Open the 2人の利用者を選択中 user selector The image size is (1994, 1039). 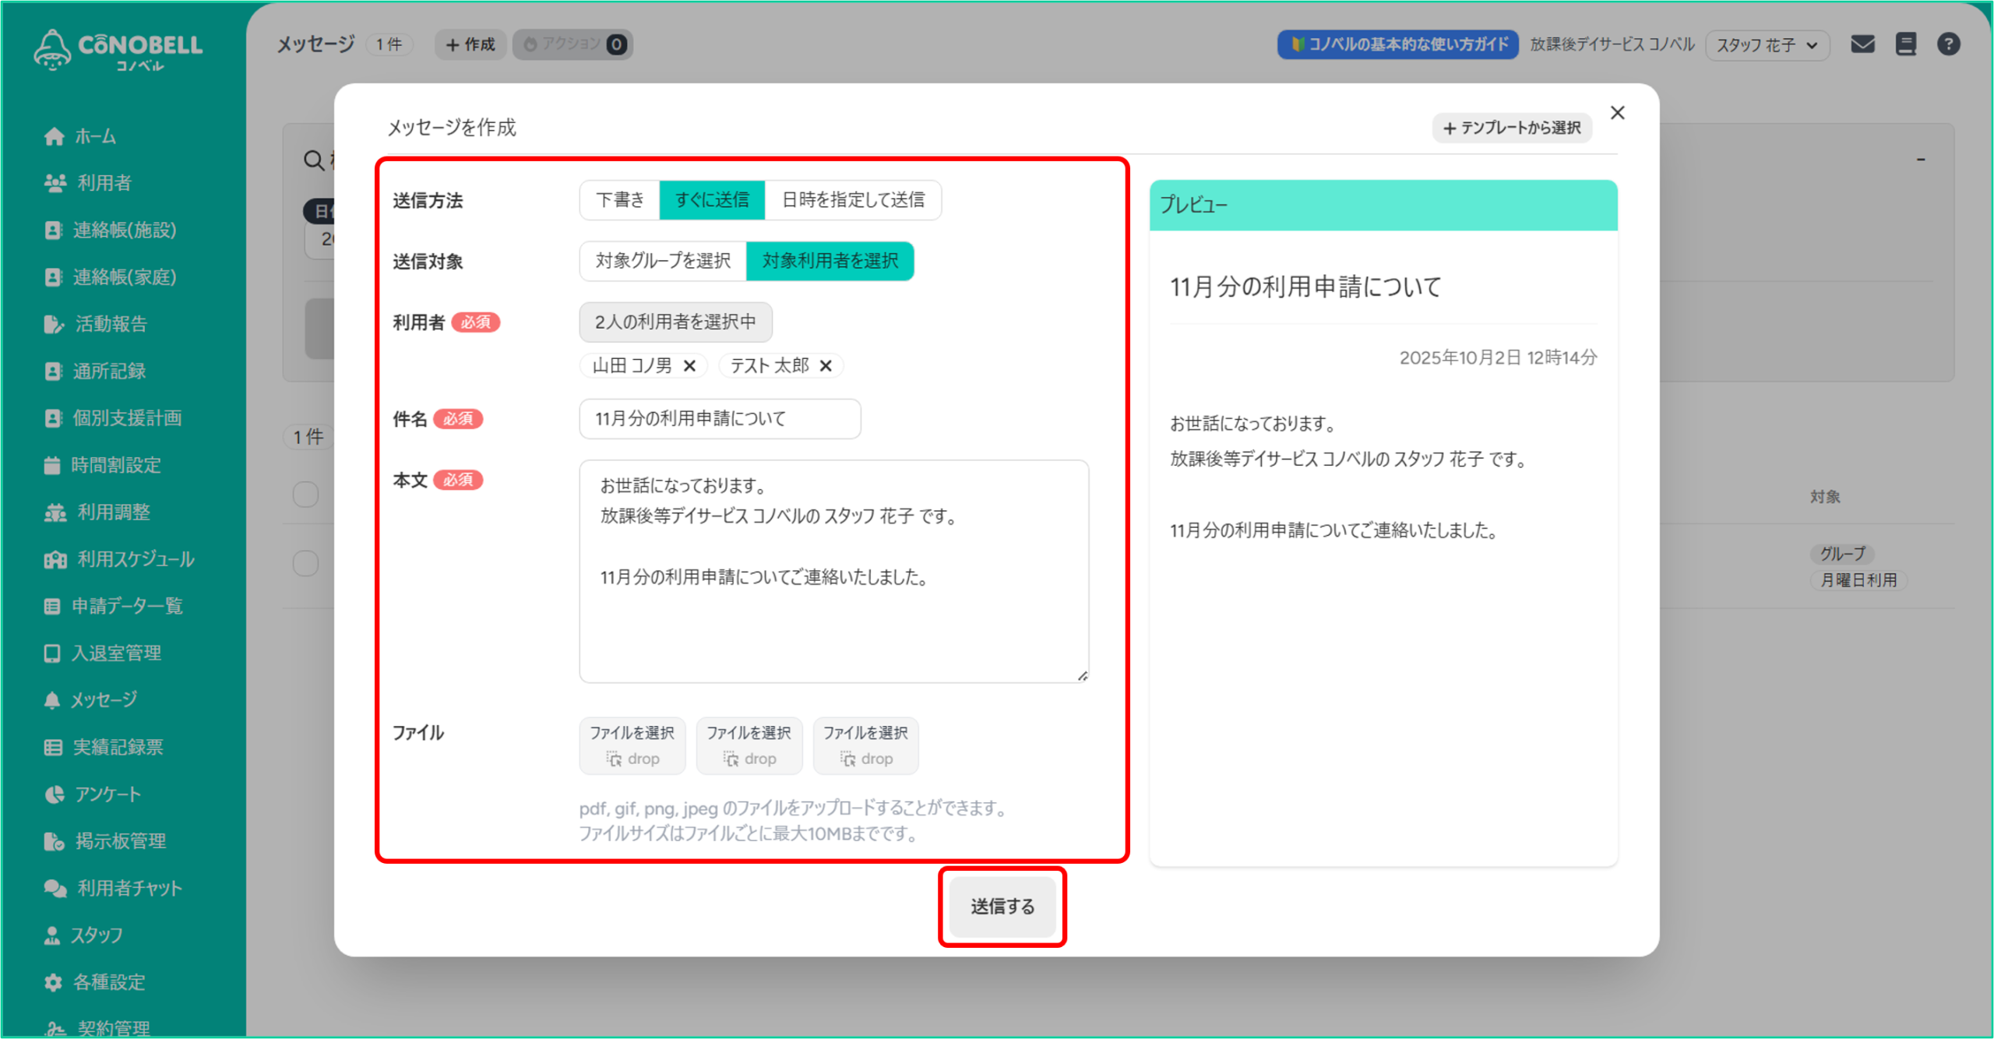(x=675, y=322)
